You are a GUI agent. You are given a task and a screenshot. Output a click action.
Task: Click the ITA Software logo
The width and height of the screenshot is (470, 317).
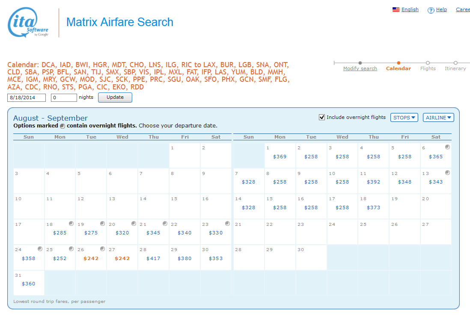point(28,23)
